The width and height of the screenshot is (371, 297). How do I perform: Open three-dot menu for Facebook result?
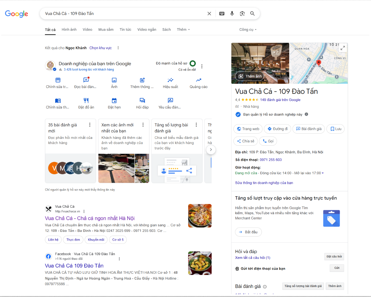119,259
